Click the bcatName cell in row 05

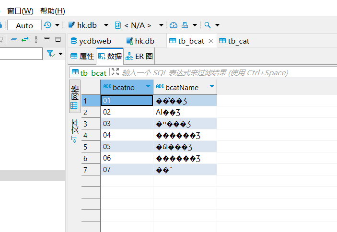(185, 147)
